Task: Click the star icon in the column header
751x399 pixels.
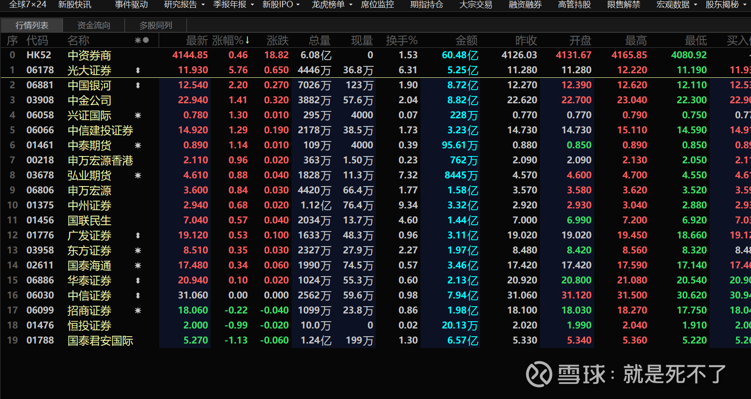Action: pos(138,40)
